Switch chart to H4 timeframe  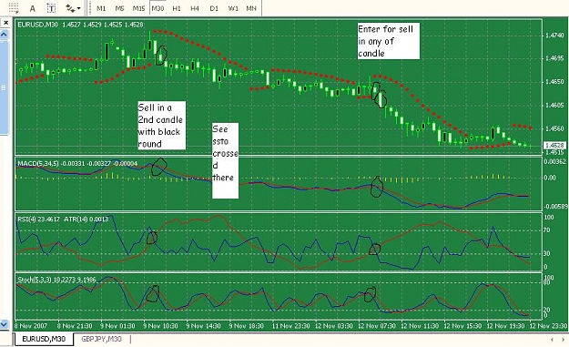(x=195, y=8)
